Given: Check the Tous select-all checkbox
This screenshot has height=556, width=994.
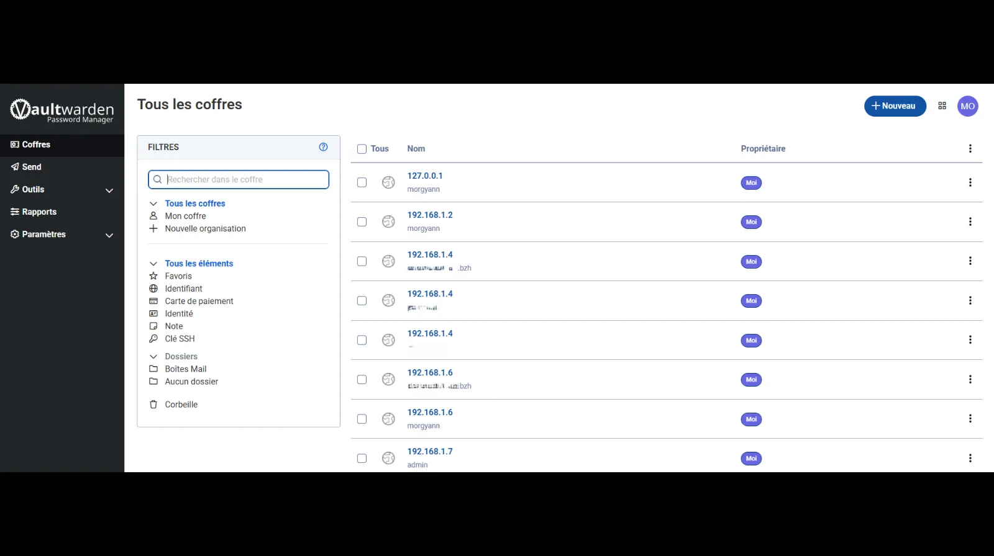Looking at the screenshot, I should point(362,149).
